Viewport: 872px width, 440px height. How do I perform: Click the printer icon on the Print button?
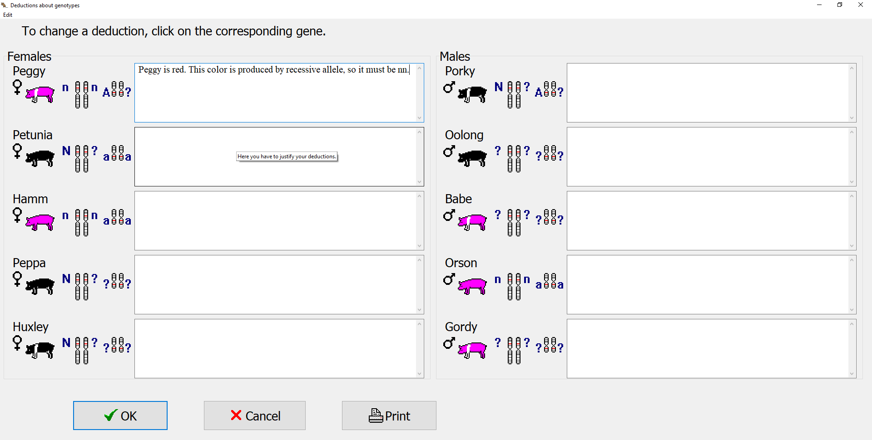pyautogui.click(x=376, y=416)
